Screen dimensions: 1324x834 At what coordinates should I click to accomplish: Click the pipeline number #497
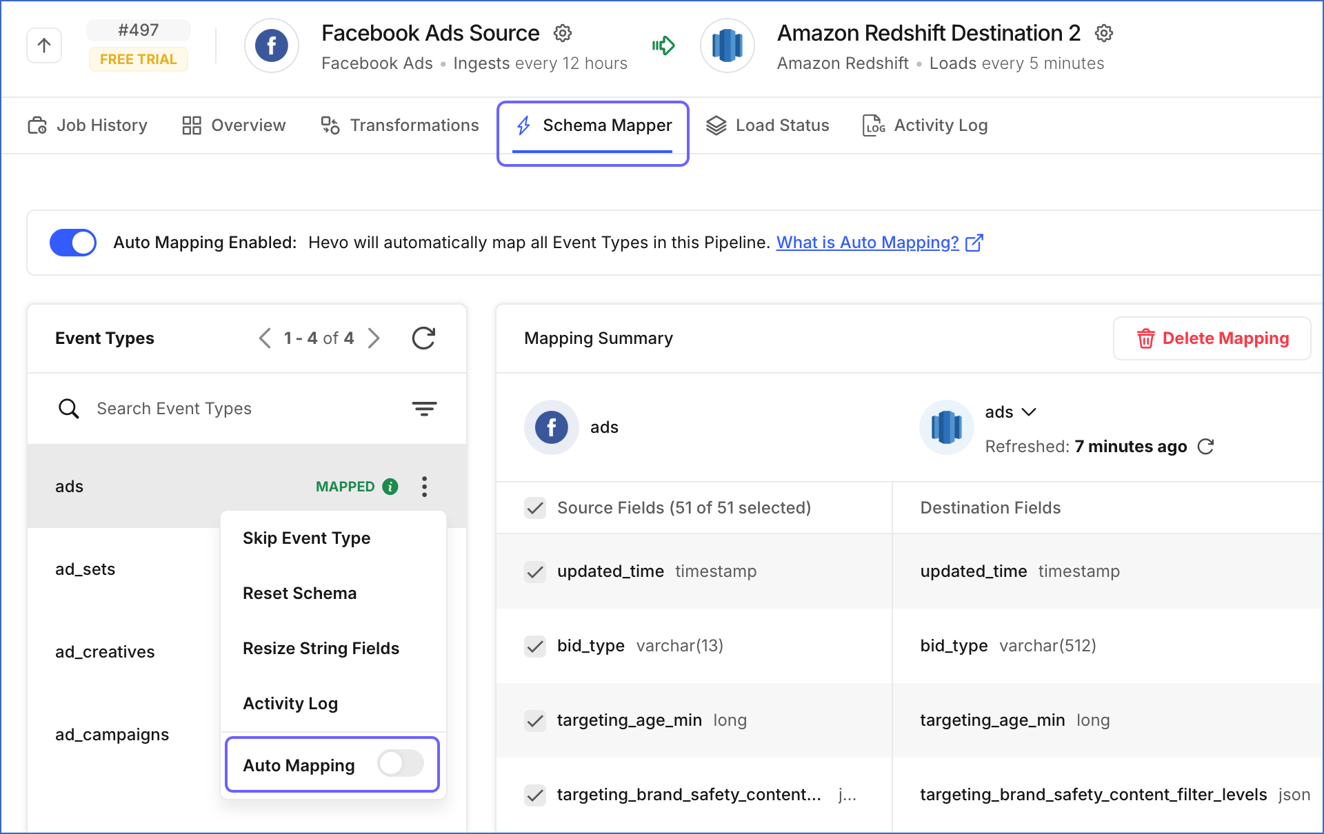(138, 30)
